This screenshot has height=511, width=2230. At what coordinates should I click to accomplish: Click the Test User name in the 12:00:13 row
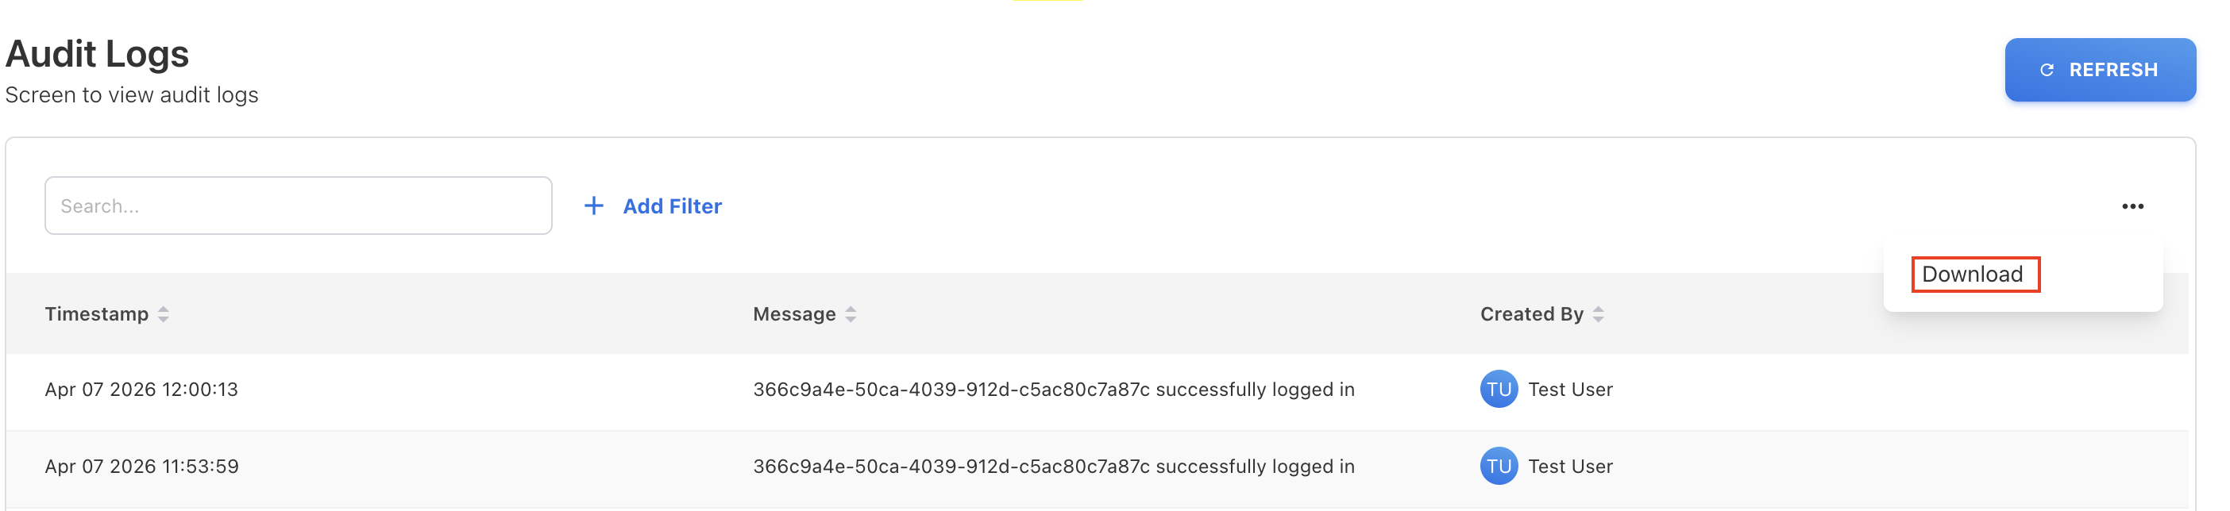coord(1570,389)
